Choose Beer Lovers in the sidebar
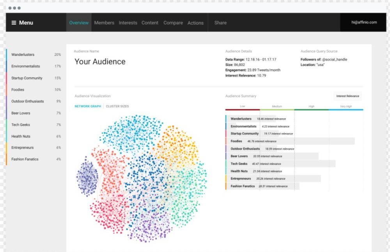The height and width of the screenshot is (252, 390). point(21,113)
